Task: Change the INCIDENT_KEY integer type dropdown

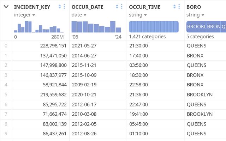Action: coord(24,15)
